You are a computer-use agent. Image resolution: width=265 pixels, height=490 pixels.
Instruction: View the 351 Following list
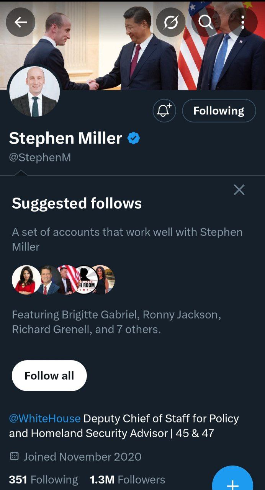coord(43,480)
